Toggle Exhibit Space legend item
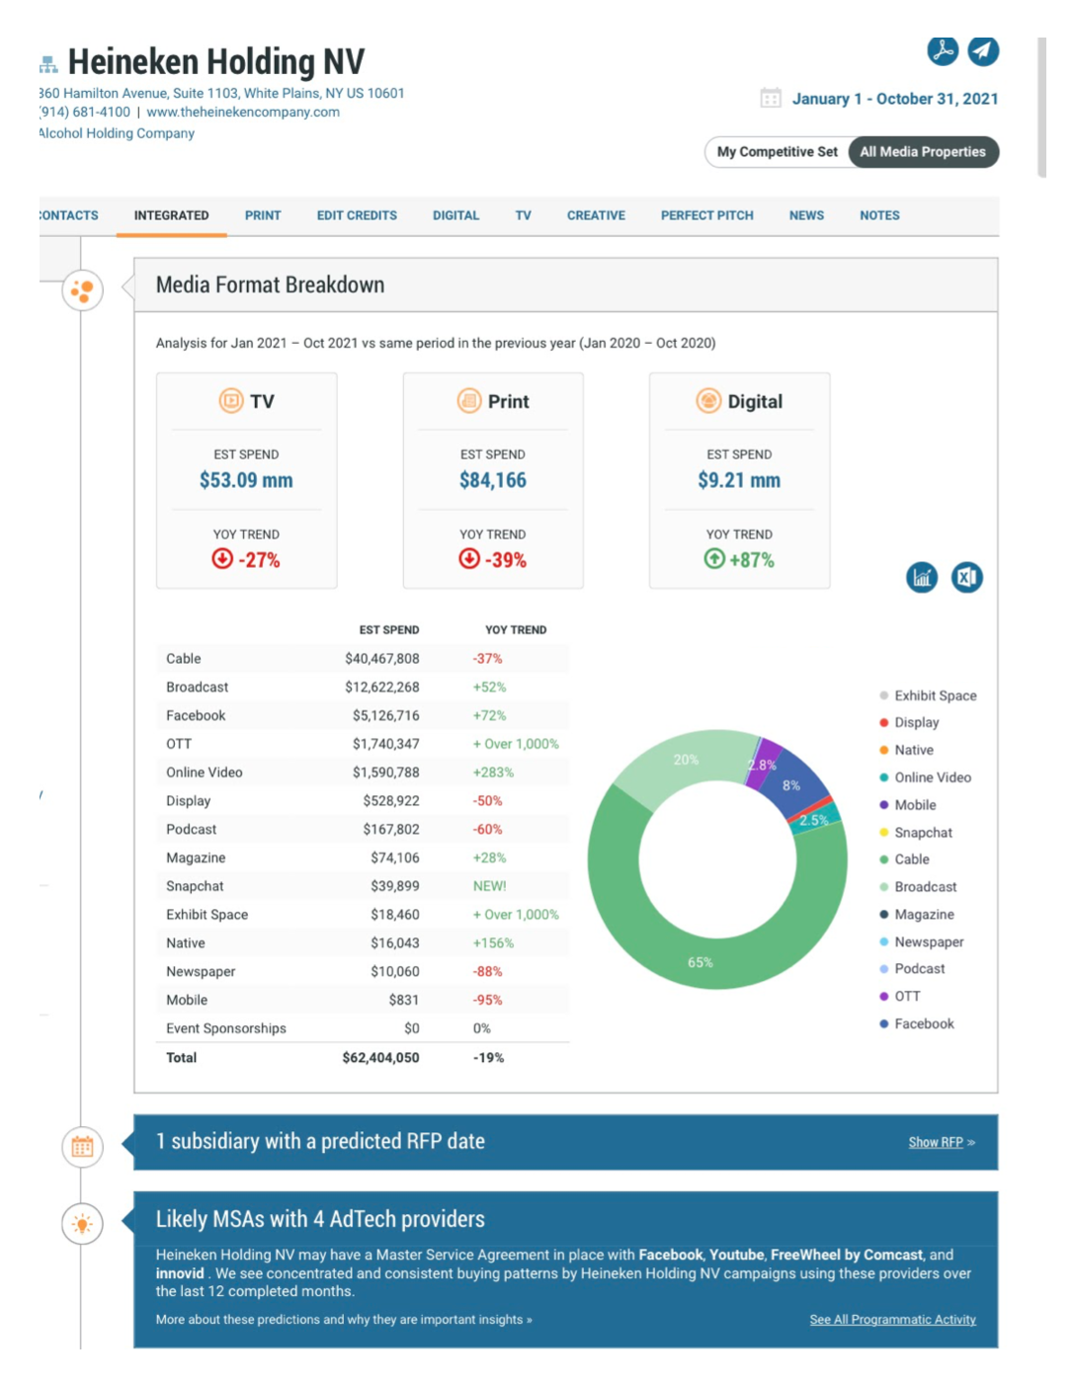Screen dimensions: 1075x1385 [x=928, y=695]
